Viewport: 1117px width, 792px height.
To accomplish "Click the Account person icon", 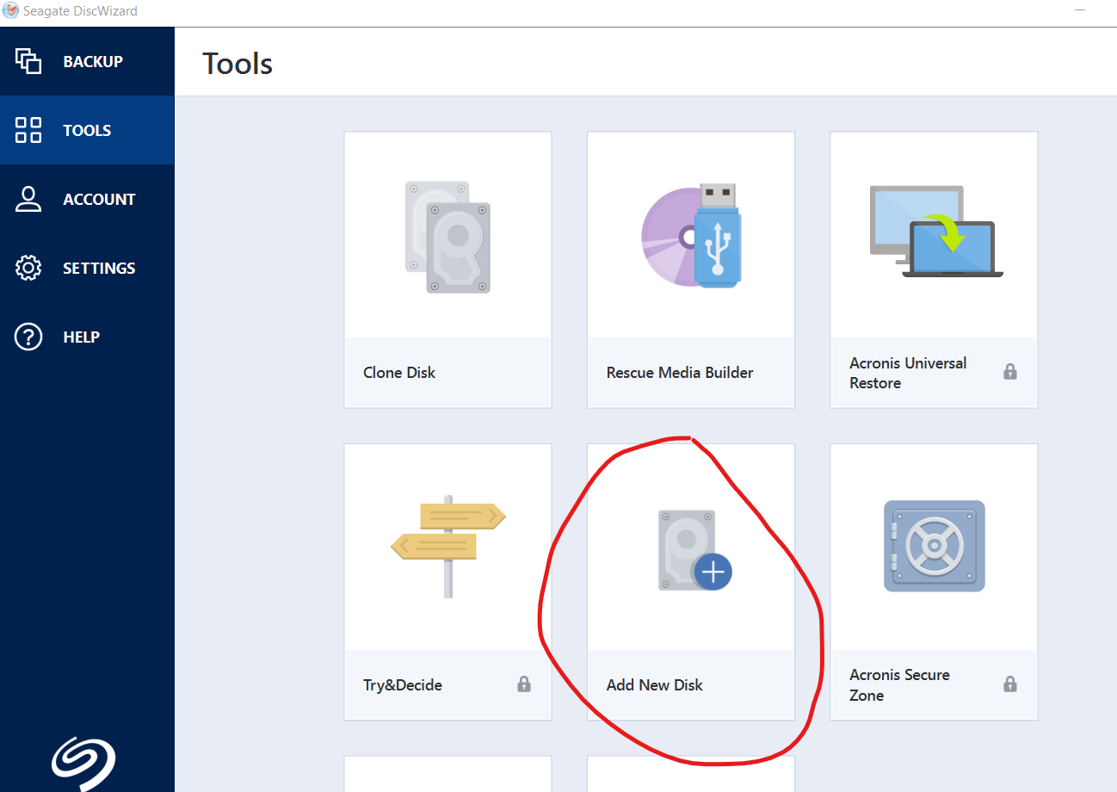I will click(x=28, y=199).
